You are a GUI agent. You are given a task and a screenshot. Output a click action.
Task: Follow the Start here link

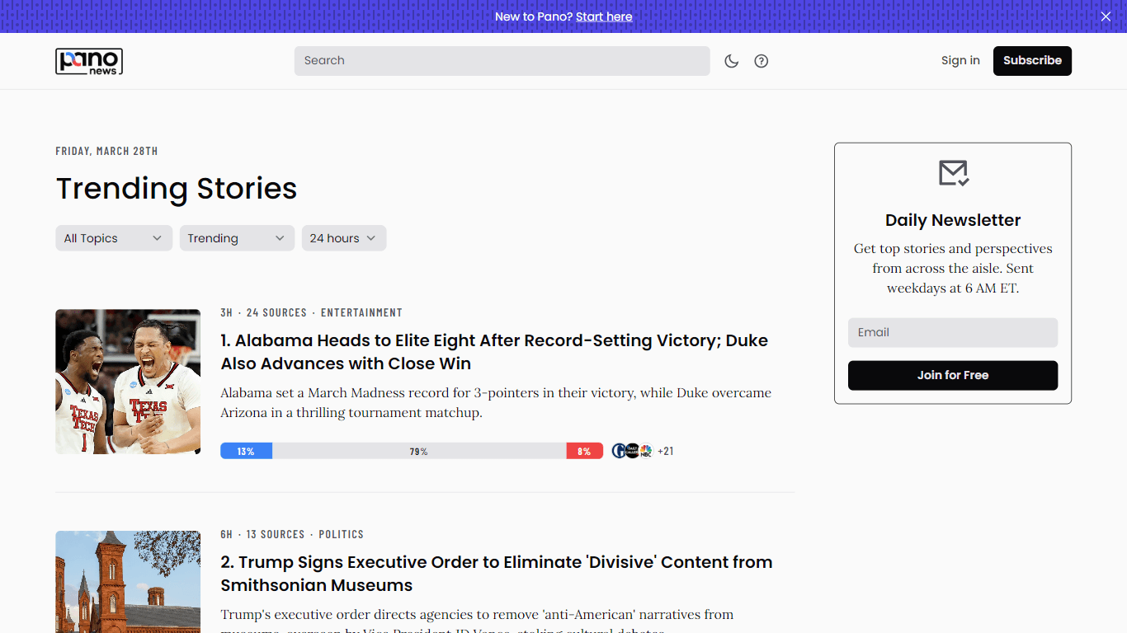tap(604, 16)
